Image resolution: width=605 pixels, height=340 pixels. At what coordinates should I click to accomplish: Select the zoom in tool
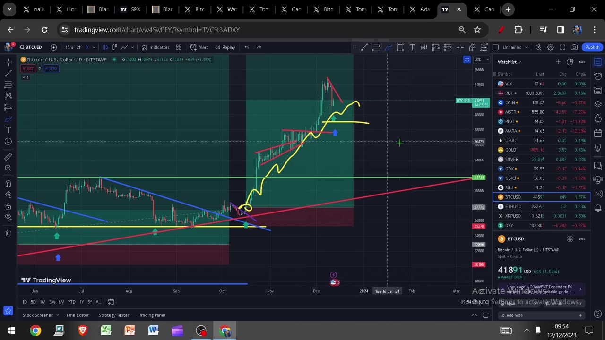[x=8, y=169]
